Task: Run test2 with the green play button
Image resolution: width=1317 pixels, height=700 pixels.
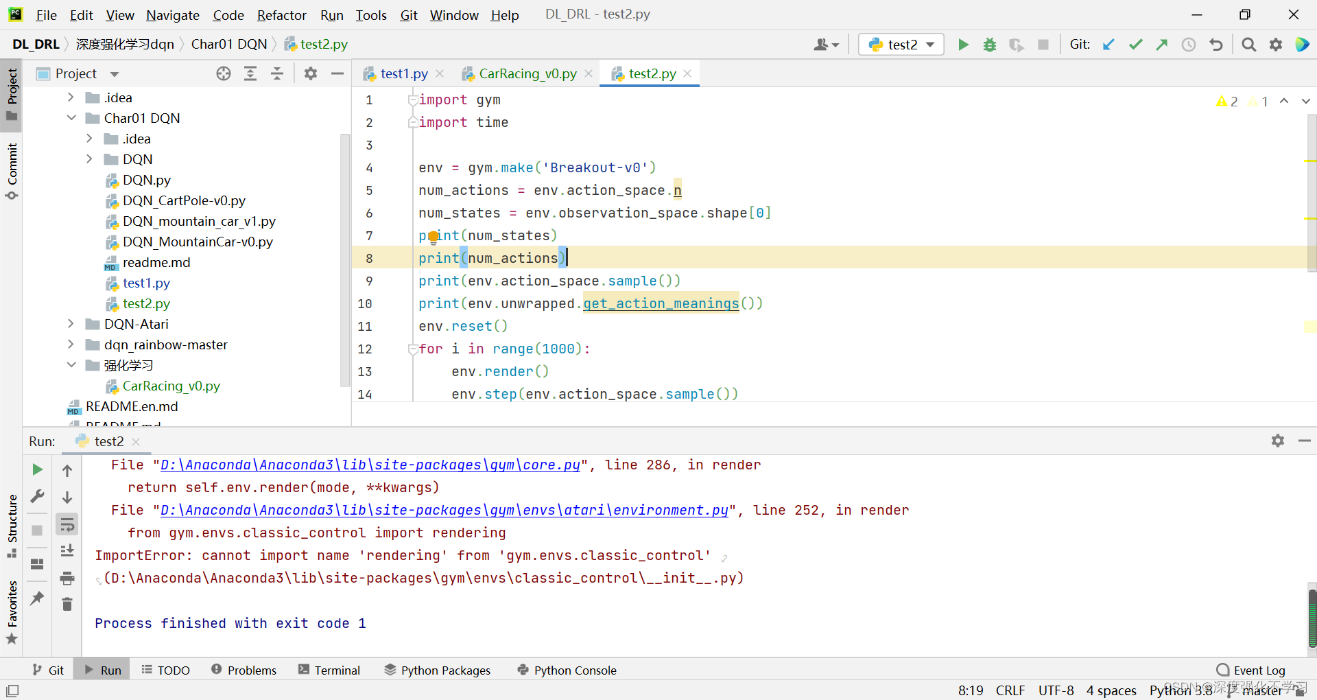Action: [x=963, y=45]
